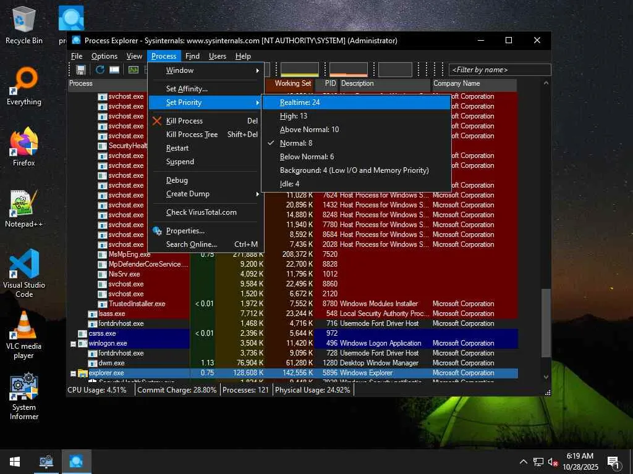The width and height of the screenshot is (633, 474).
Task: Click the csrss.exe process icon
Action: pyautogui.click(x=83, y=334)
